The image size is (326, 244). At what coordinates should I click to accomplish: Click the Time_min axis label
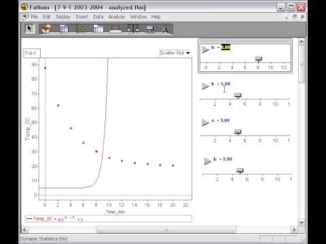tap(115, 211)
